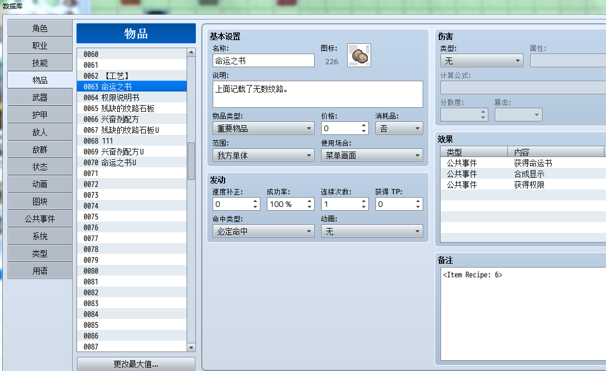Screen dimensions: 606x371
Task: Increase 速度补正 with the up arrow
Action: click(x=255, y=201)
